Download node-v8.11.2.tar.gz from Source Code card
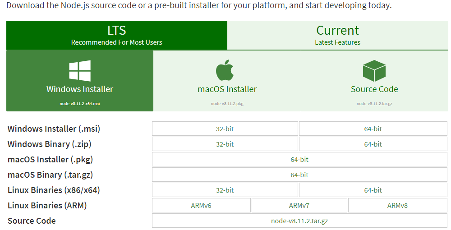451x230 pixels. point(374,81)
